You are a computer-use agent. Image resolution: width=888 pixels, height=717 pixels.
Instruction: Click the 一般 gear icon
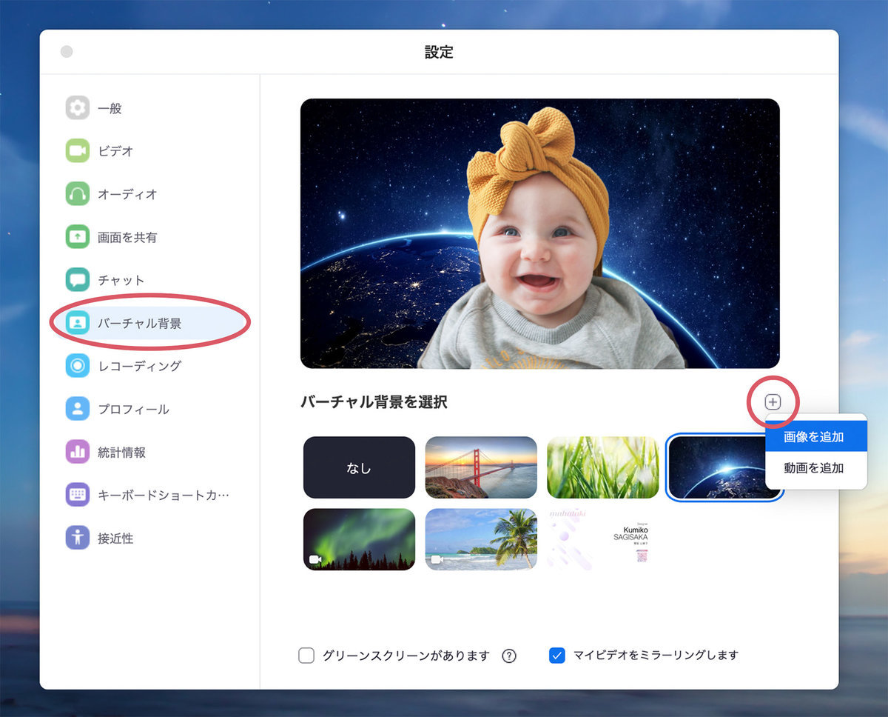click(x=77, y=108)
